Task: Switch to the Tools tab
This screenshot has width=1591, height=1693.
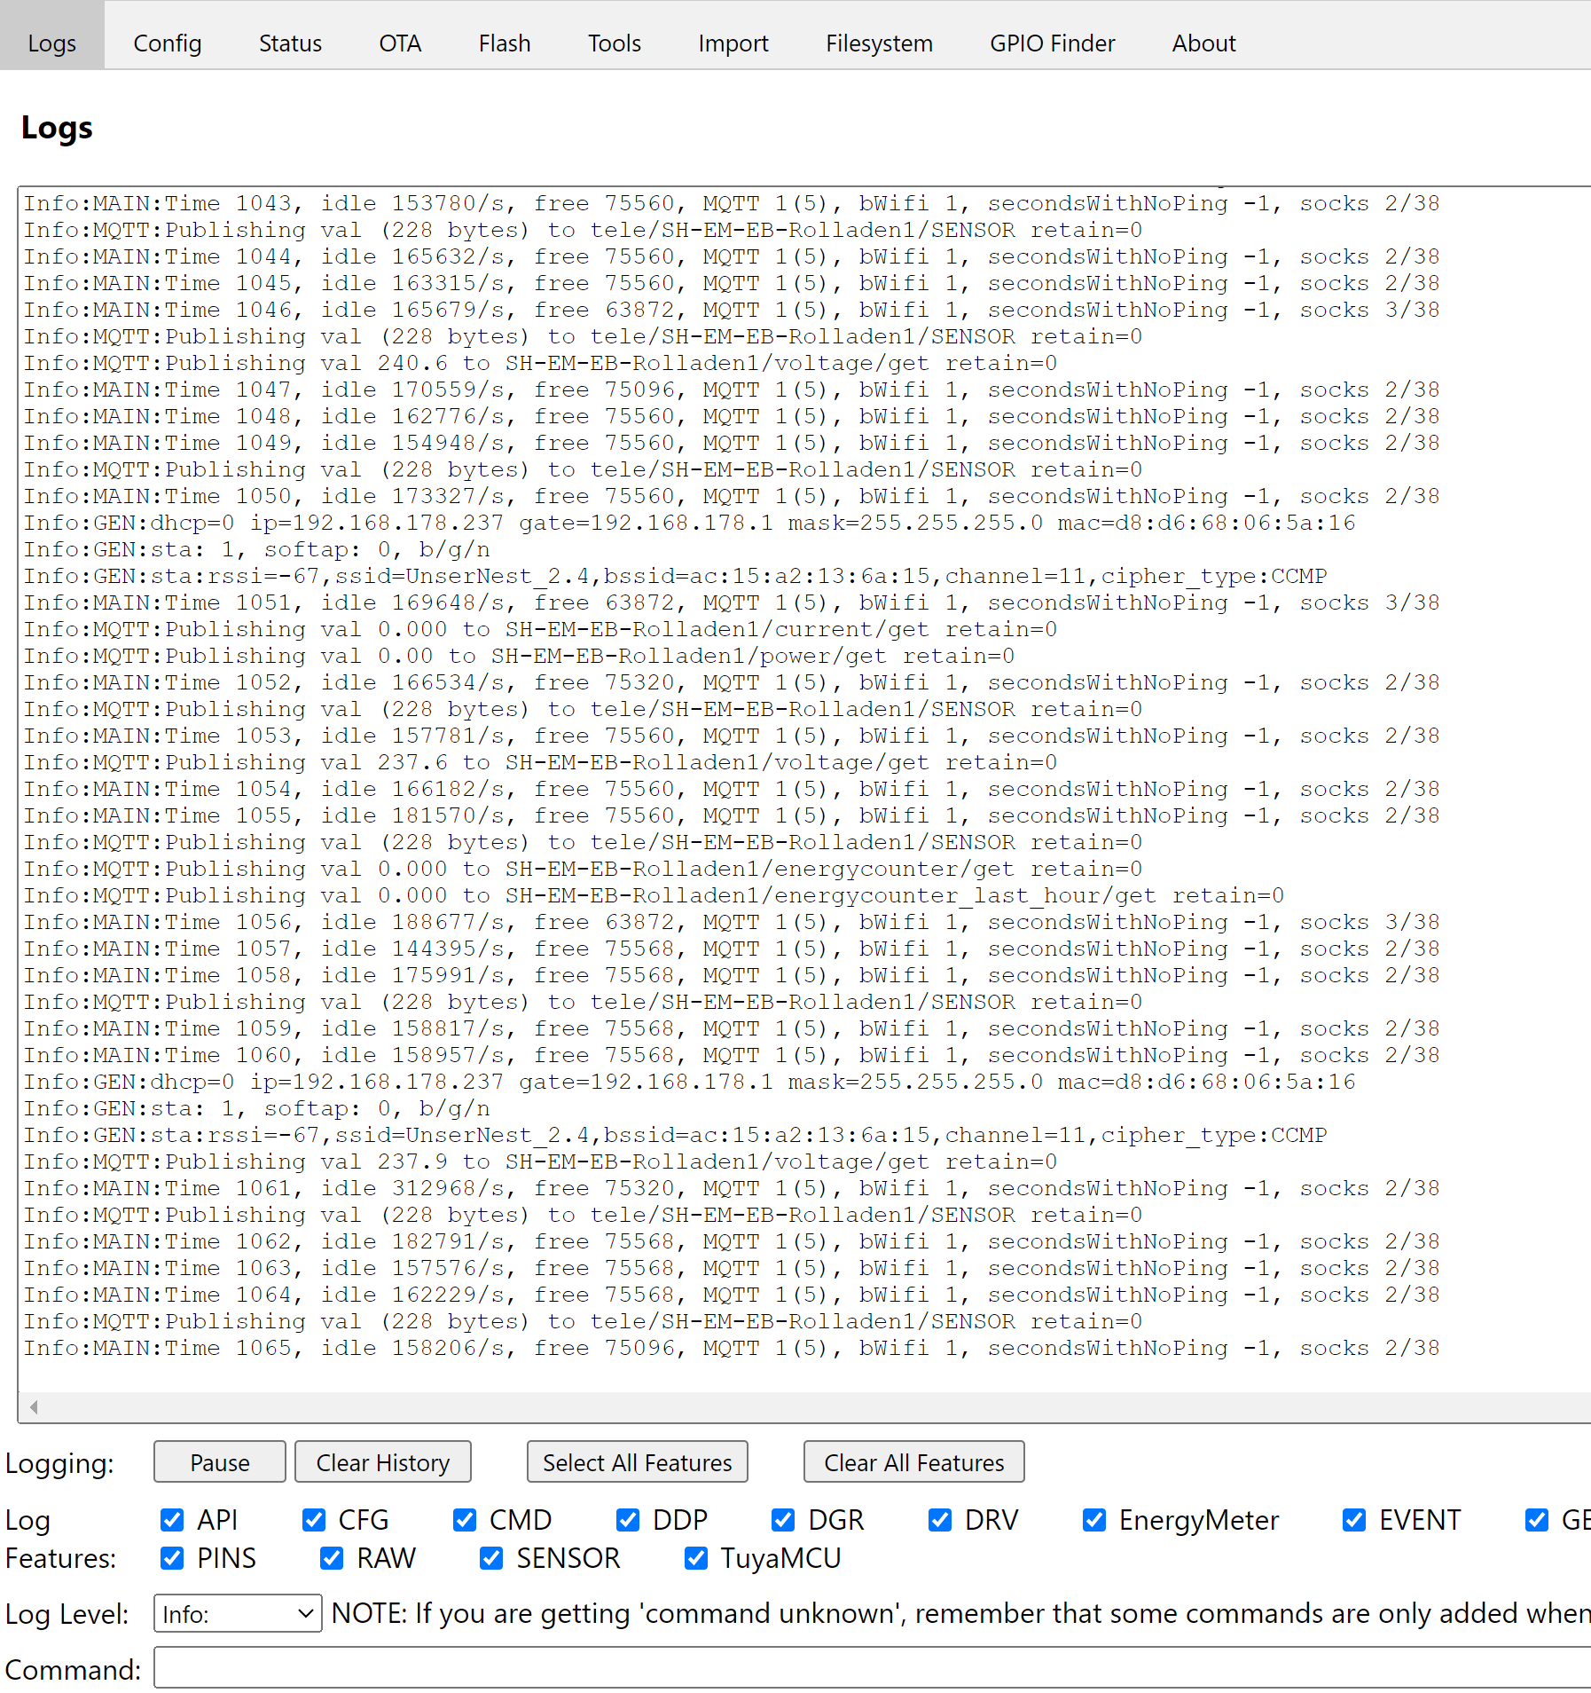Action: coord(615,43)
